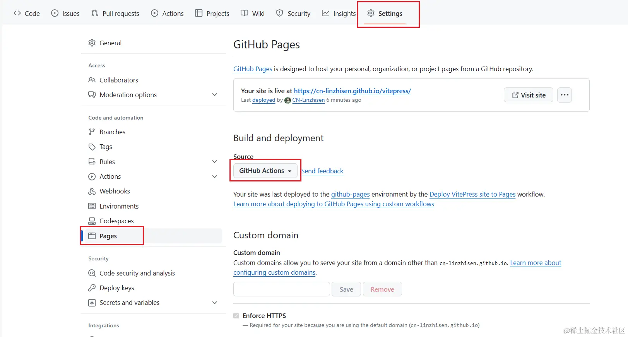Click the Insights graph icon
Image resolution: width=628 pixels, height=337 pixels.
[326, 13]
